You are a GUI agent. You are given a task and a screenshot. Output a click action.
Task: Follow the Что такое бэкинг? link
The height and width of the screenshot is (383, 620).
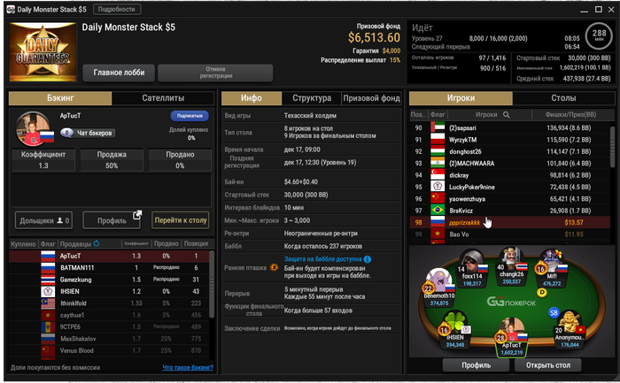(188, 368)
